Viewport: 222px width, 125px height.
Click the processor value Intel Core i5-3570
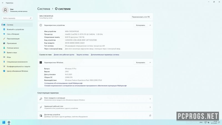(84, 34)
